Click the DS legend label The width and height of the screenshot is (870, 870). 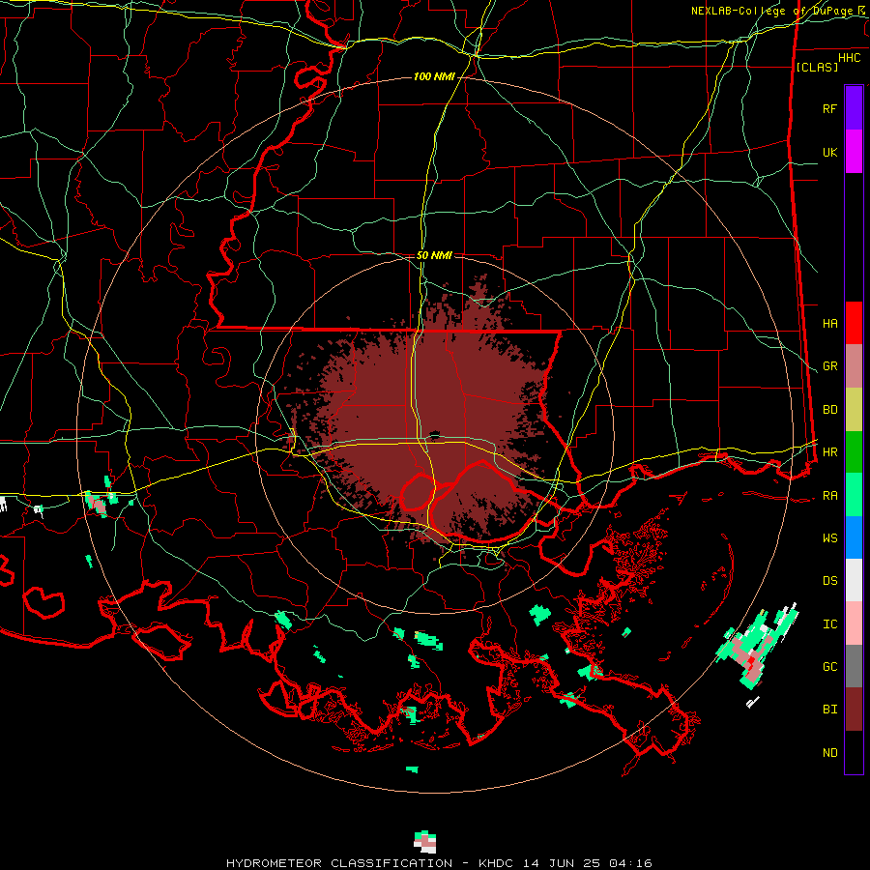(829, 581)
